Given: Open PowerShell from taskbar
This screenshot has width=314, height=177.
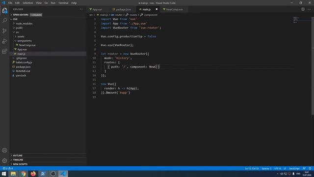Looking at the screenshot, I should coord(43,174).
